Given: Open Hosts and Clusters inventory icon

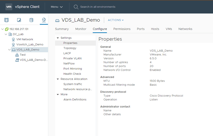Looking at the screenshot, I should click(x=7, y=20).
